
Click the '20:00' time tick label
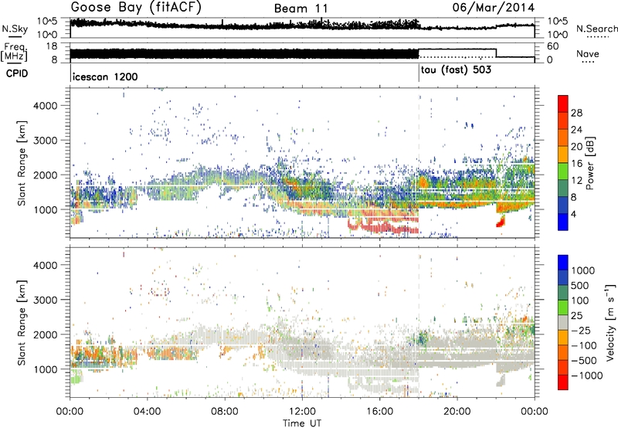click(x=457, y=412)
